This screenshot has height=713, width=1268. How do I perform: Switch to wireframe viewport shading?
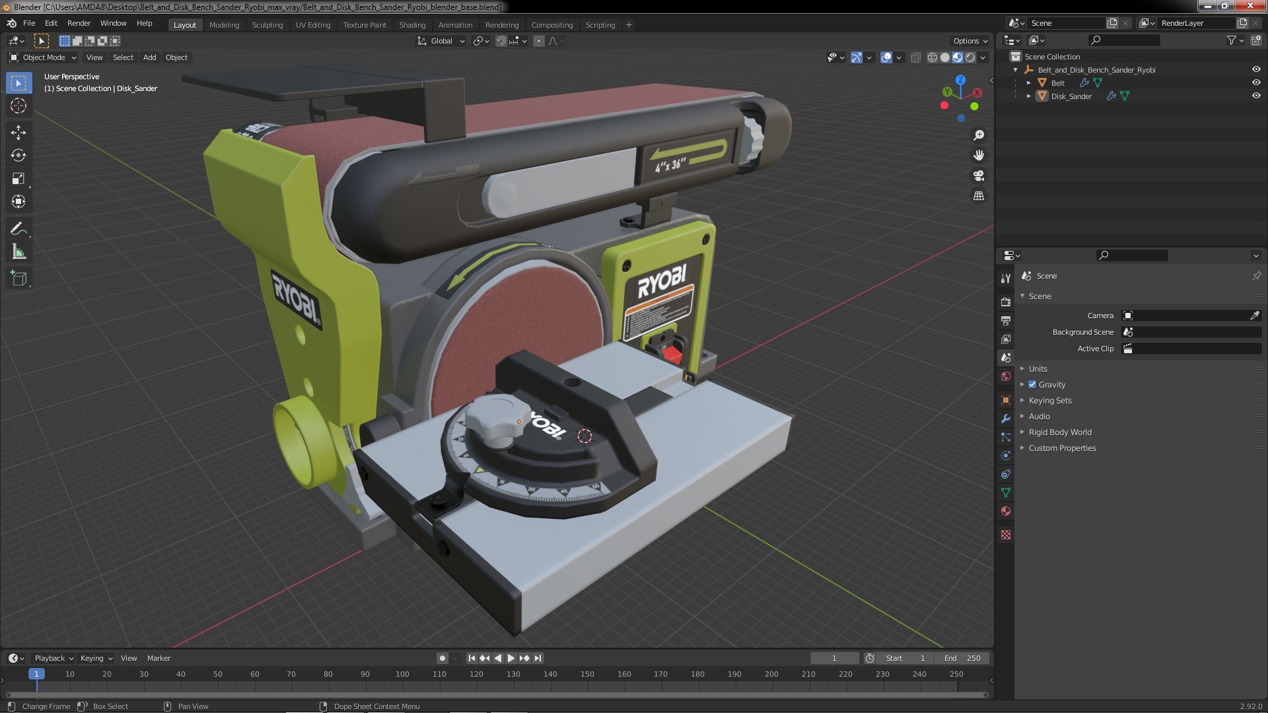(x=932, y=58)
